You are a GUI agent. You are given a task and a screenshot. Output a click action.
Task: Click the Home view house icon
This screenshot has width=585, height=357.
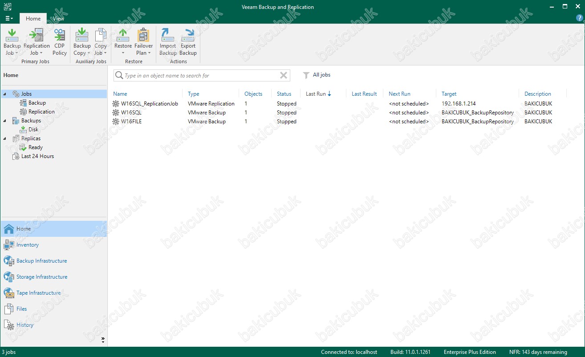[x=9, y=229]
